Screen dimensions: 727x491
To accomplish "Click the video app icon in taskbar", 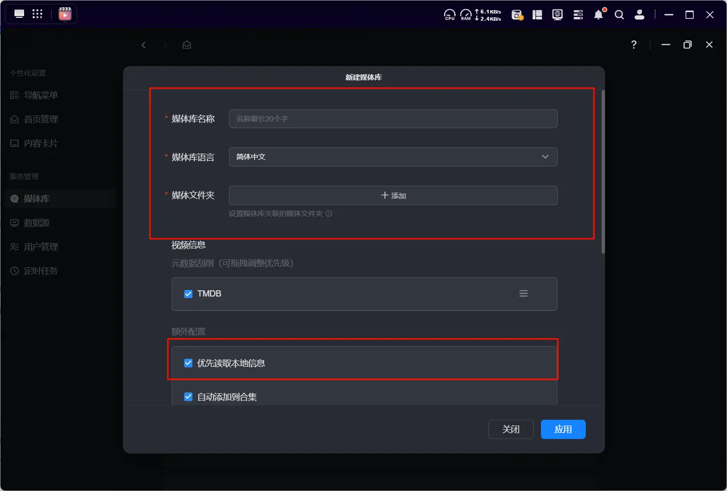I will pyautogui.click(x=65, y=14).
